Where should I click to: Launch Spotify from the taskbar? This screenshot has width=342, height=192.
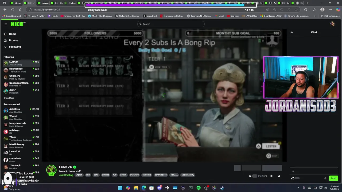pyautogui.click(x=199, y=188)
